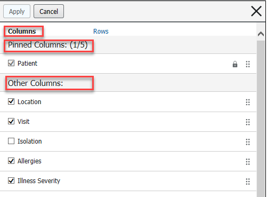This screenshot has width=267, height=197.
Task: Click the grayed Patient checkbox
Action: (x=11, y=63)
